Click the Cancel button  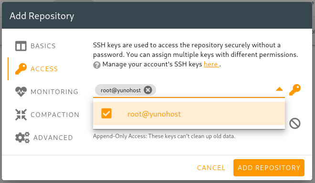click(x=211, y=168)
